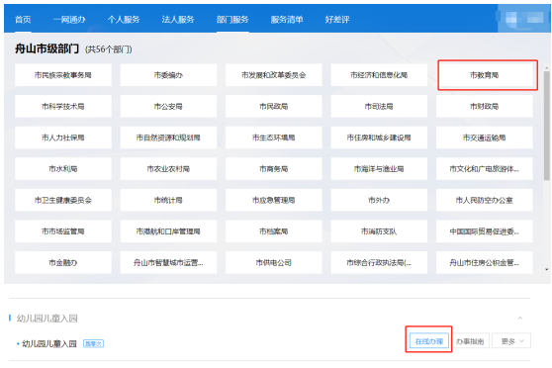Open the 个人服务 tab
The height and width of the screenshot is (368, 552).
[124, 20]
